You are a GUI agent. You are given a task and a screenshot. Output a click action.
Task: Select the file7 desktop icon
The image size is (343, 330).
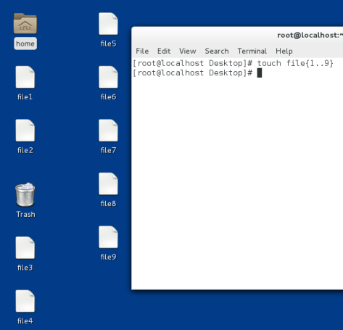point(108,131)
